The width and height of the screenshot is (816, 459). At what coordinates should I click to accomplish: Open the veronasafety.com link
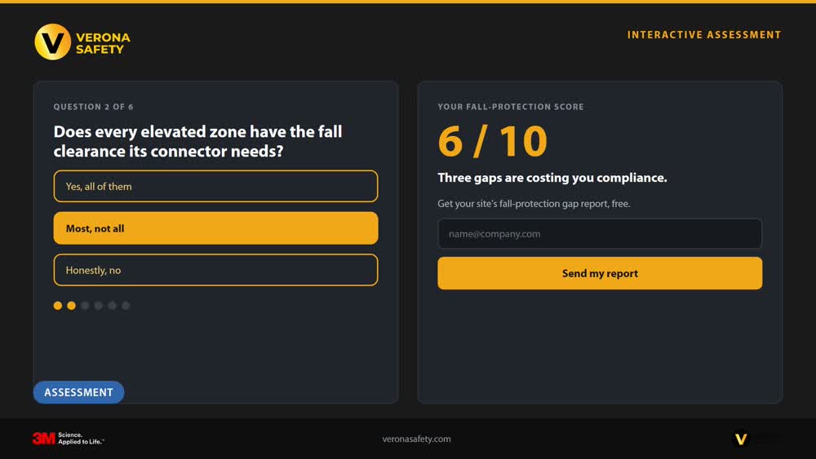416,439
